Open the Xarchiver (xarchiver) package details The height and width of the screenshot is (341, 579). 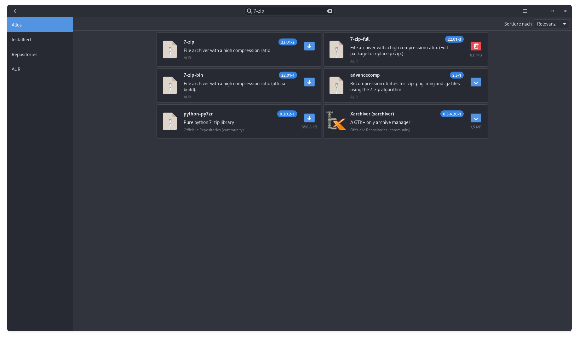point(372,114)
